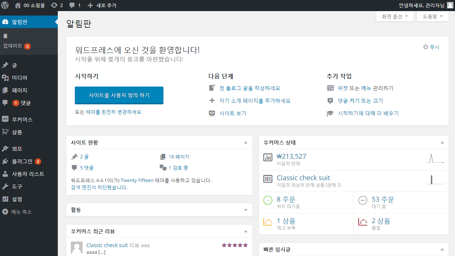Click the 사이트를 사용자 정의 하기 button
The width and height of the screenshot is (455, 256).
[119, 95]
